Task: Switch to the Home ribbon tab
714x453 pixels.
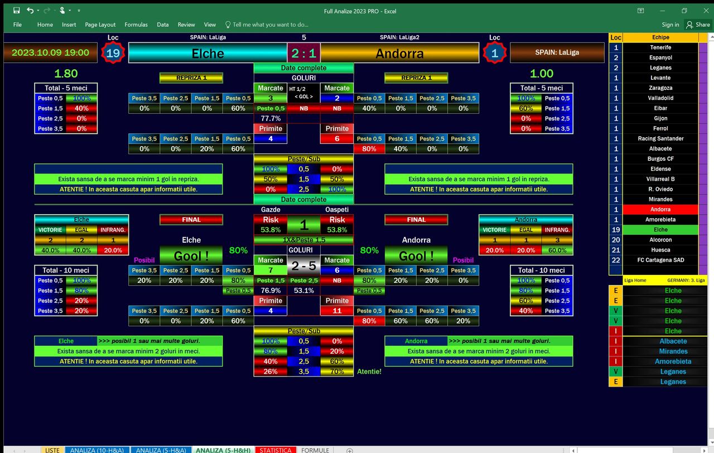Action: (x=45, y=25)
